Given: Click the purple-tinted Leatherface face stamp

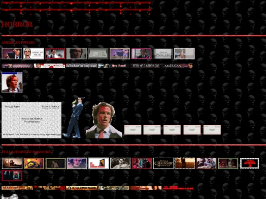Looking at the screenshot, I should (77, 163).
